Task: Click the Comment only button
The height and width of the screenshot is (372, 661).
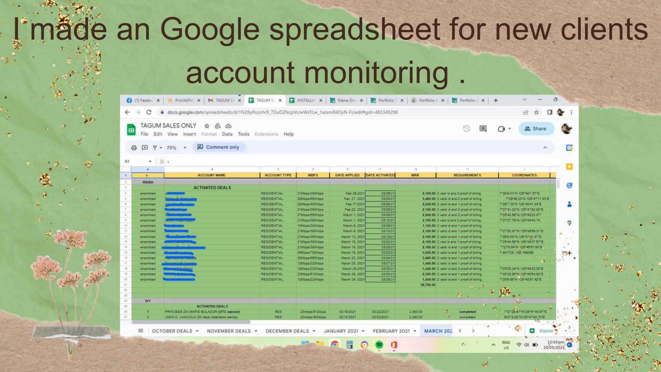Action: click(x=218, y=147)
